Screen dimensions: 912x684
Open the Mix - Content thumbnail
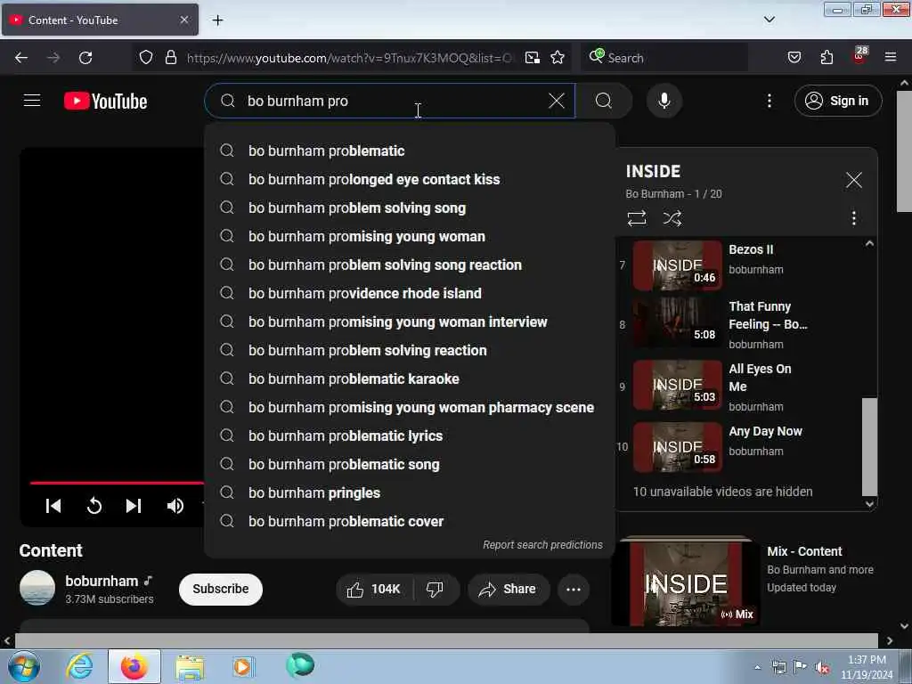coord(685,582)
